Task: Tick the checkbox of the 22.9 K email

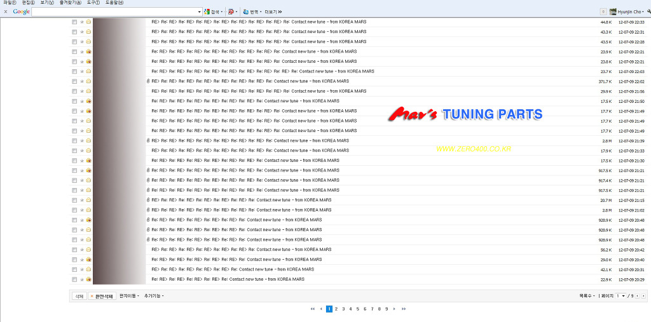Action: pos(74,279)
